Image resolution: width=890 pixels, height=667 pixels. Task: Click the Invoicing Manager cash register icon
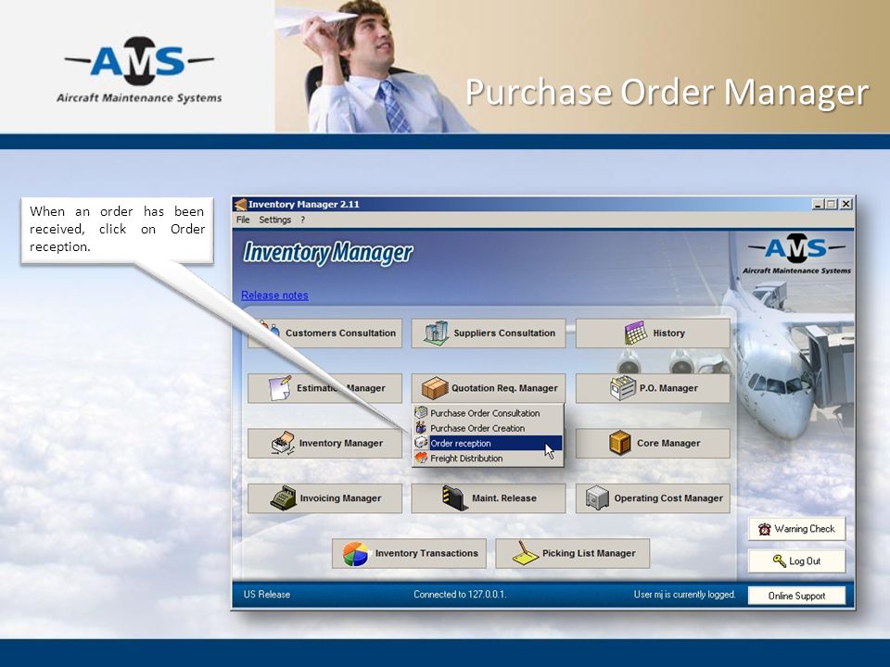[x=284, y=498]
